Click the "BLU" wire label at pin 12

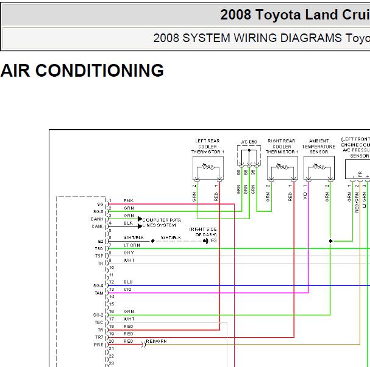(x=128, y=282)
